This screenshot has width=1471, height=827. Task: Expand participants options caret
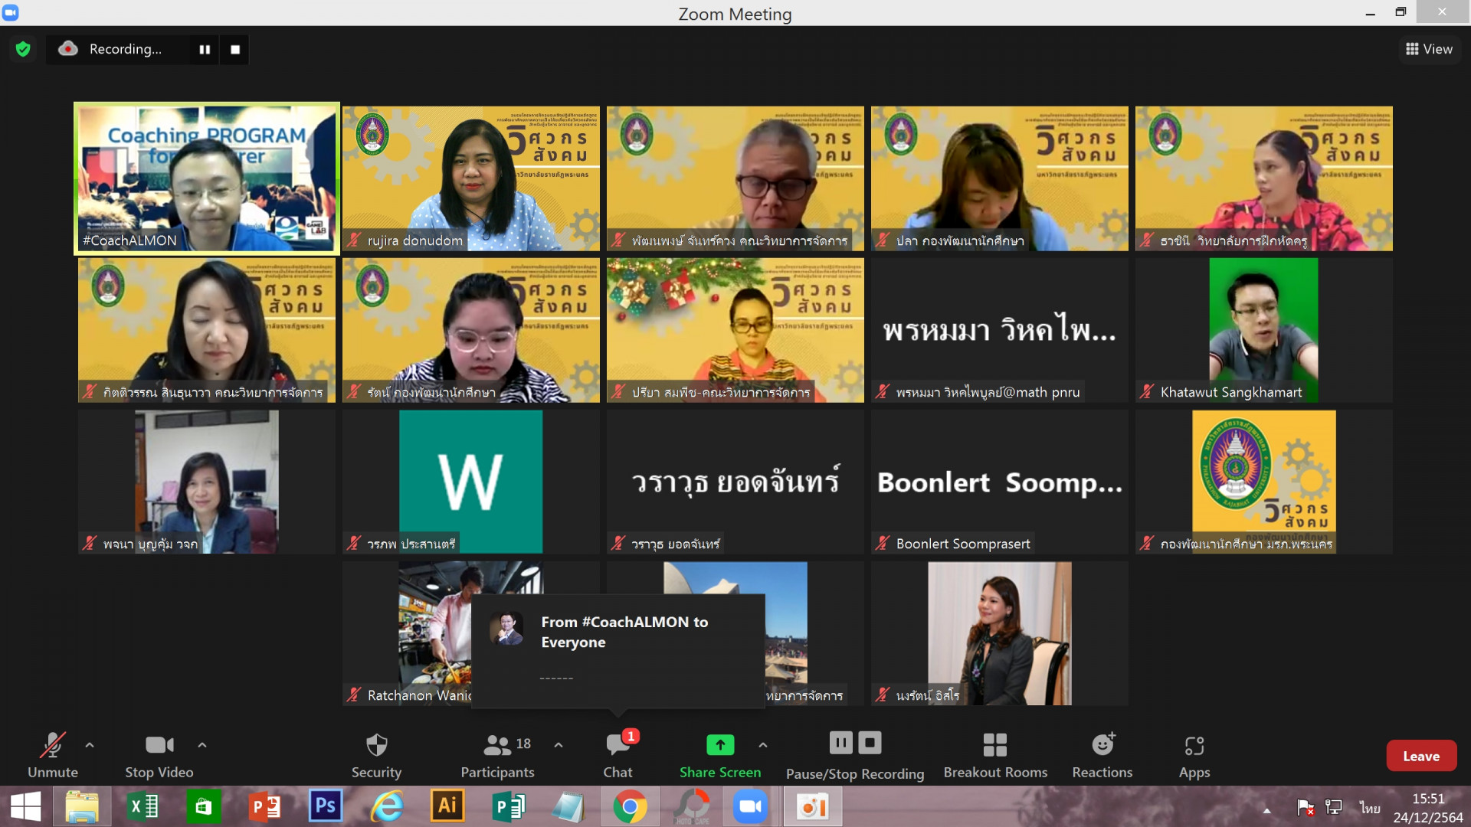click(x=559, y=744)
